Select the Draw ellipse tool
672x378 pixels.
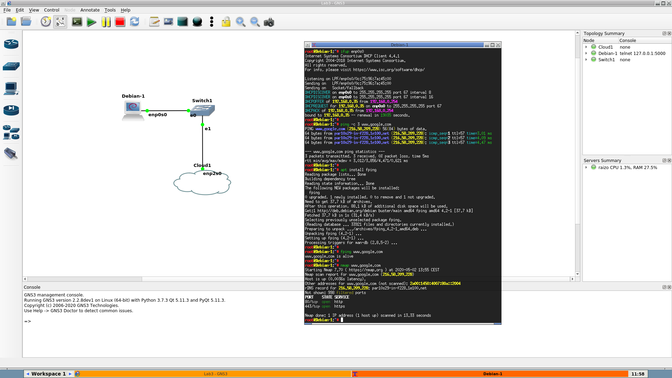coord(197,22)
